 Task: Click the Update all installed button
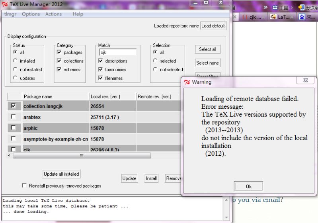tap(61, 174)
